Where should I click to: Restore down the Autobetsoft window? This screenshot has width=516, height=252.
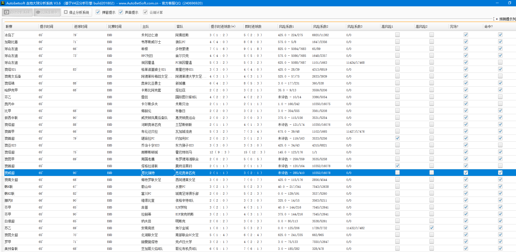(509, 3)
